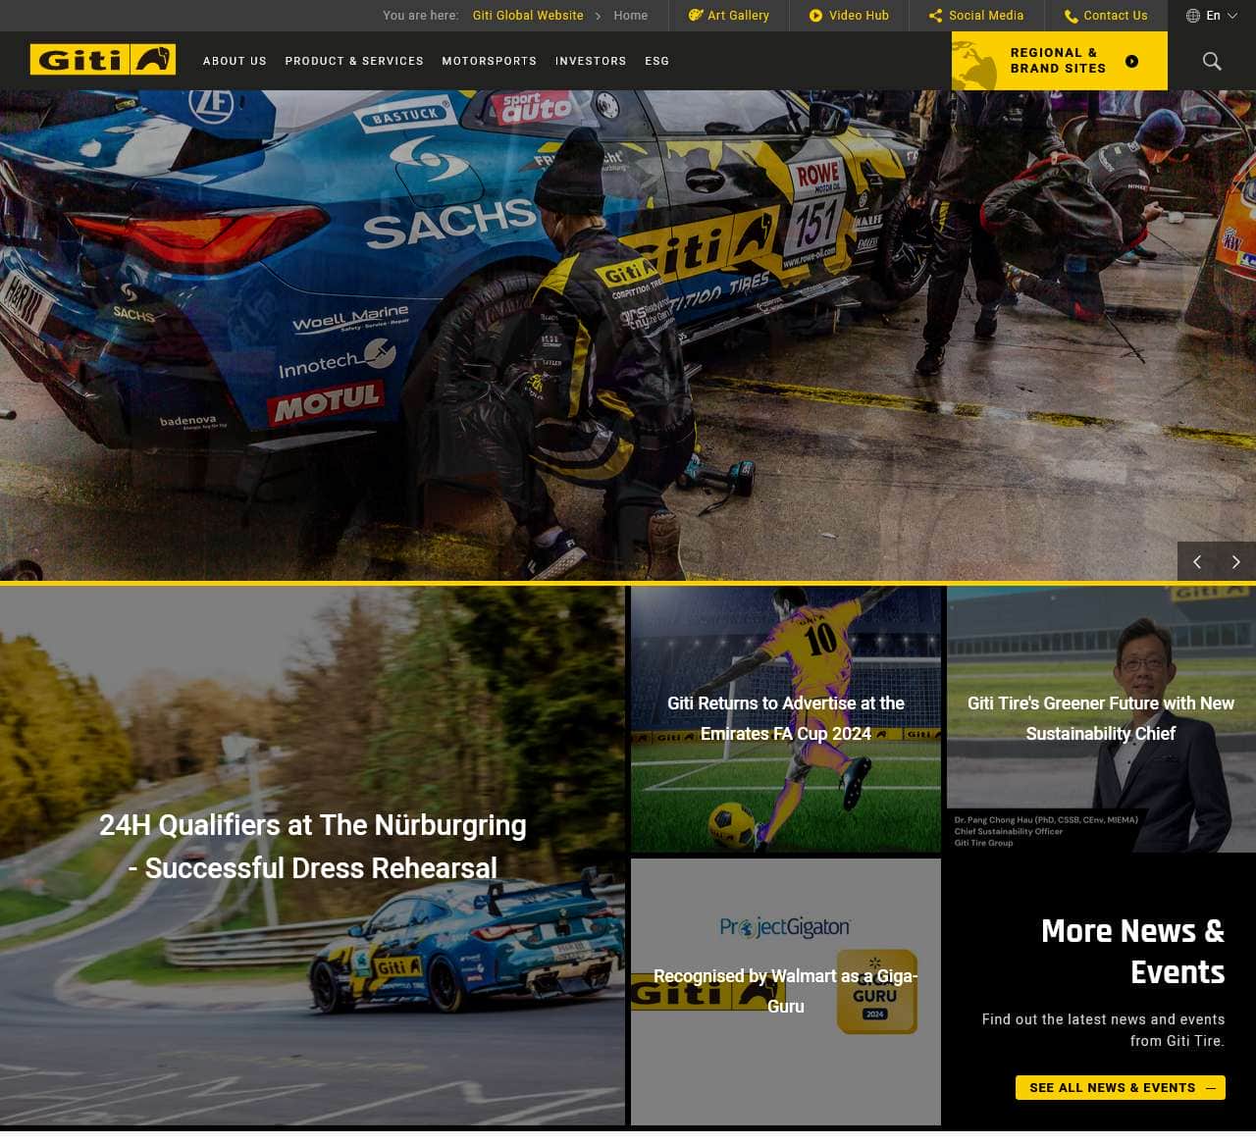The image size is (1256, 1145).
Task: Click the globe language icon
Action: (x=1193, y=16)
